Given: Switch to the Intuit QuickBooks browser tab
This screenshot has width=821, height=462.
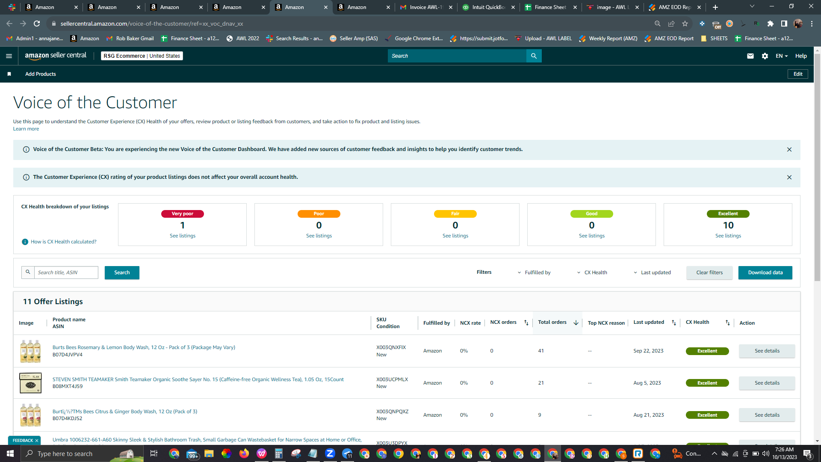Looking at the screenshot, I should point(488,7).
